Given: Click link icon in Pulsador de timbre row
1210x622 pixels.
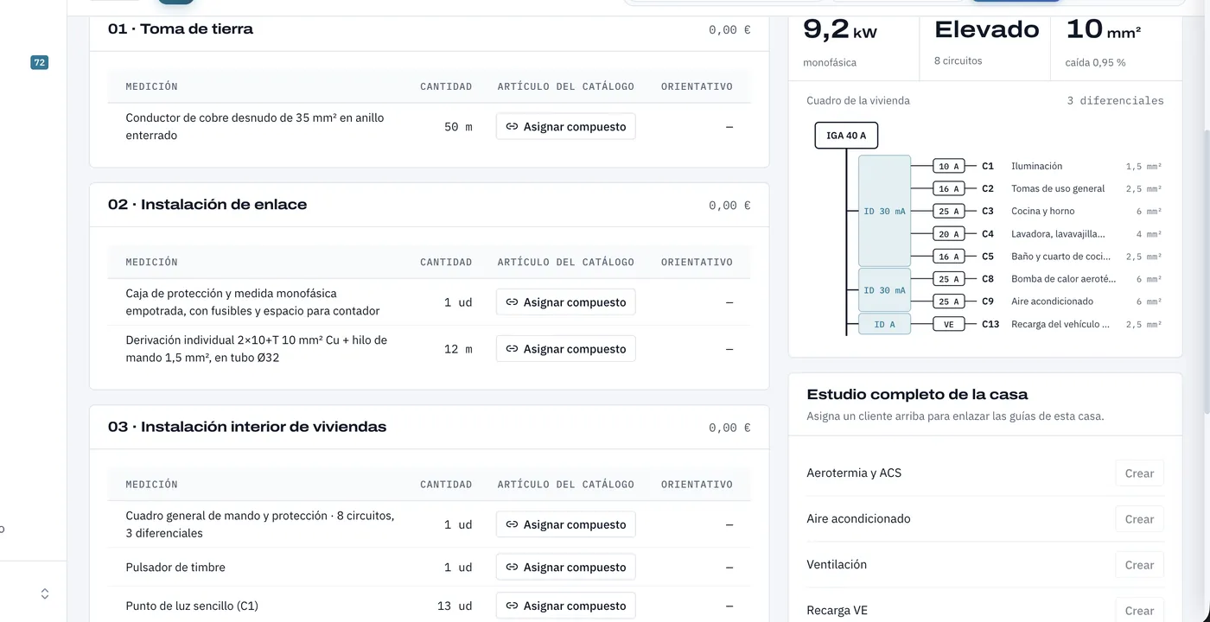Looking at the screenshot, I should 512,568.
